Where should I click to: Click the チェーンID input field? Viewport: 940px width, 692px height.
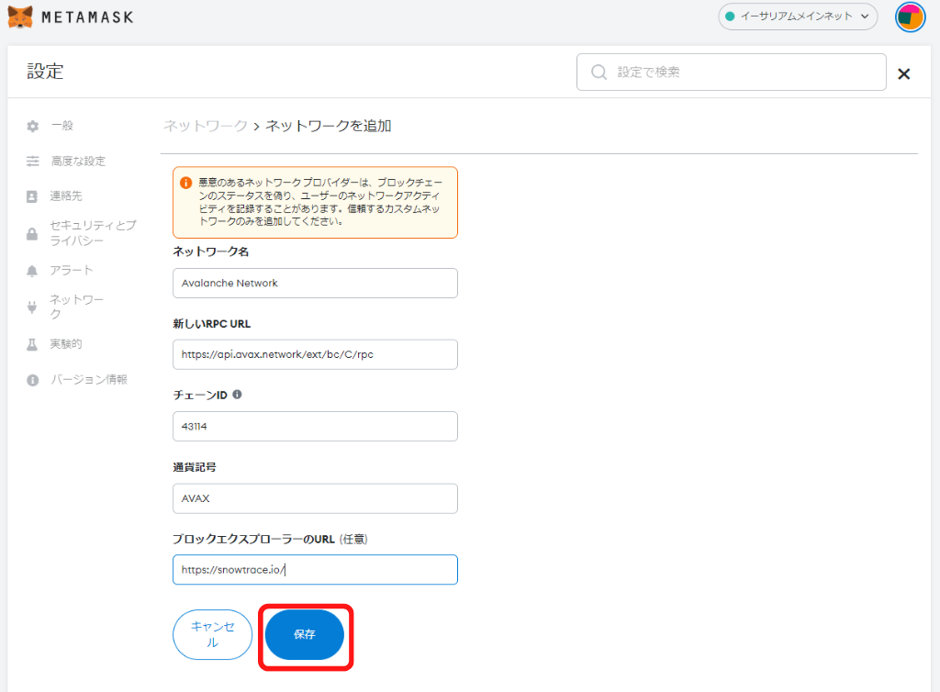coord(316,427)
